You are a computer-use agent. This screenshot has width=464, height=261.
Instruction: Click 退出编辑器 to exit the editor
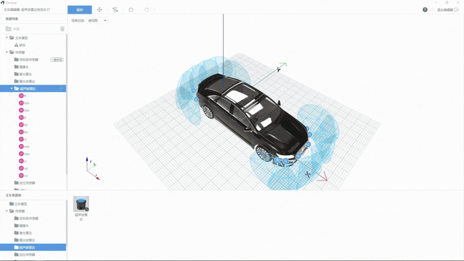[x=447, y=10]
